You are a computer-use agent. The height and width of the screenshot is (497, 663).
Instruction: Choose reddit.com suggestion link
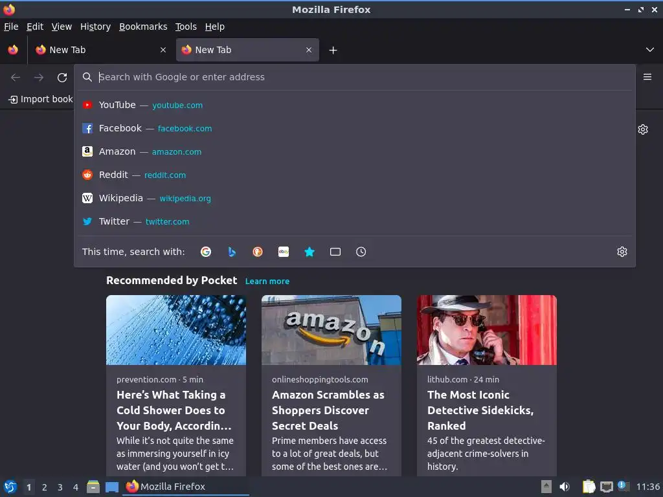coord(165,175)
